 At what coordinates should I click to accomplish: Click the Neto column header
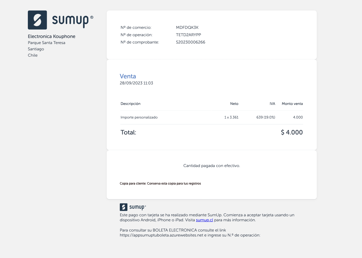[x=234, y=104]
